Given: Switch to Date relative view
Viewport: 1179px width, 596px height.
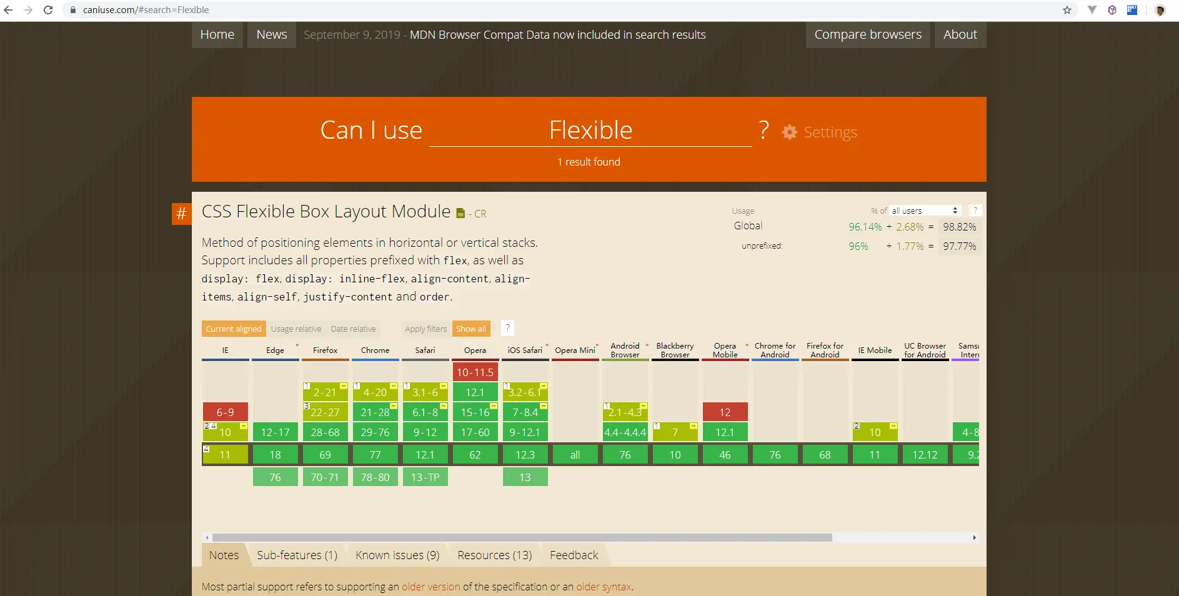Looking at the screenshot, I should point(354,329).
